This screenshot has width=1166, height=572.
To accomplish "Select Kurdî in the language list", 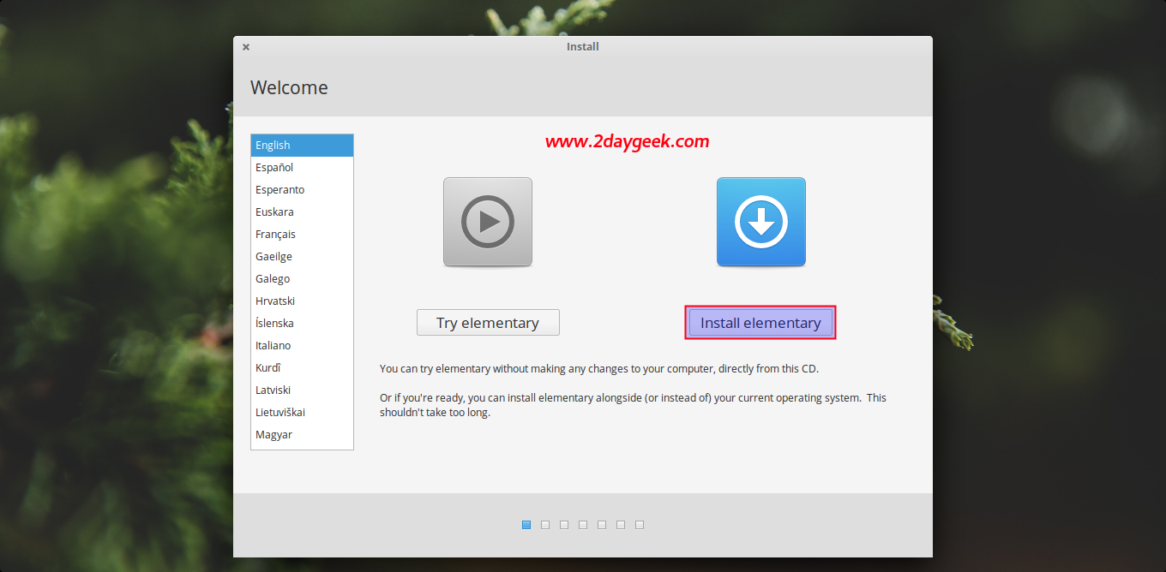I will click(302, 368).
